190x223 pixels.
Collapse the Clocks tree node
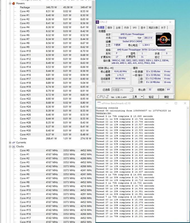[10, 147]
